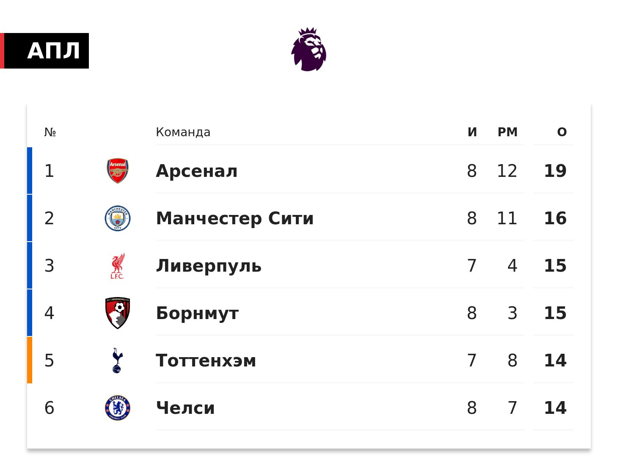
Task: Click the AFC Bournemouth crest
Action: click(x=118, y=313)
